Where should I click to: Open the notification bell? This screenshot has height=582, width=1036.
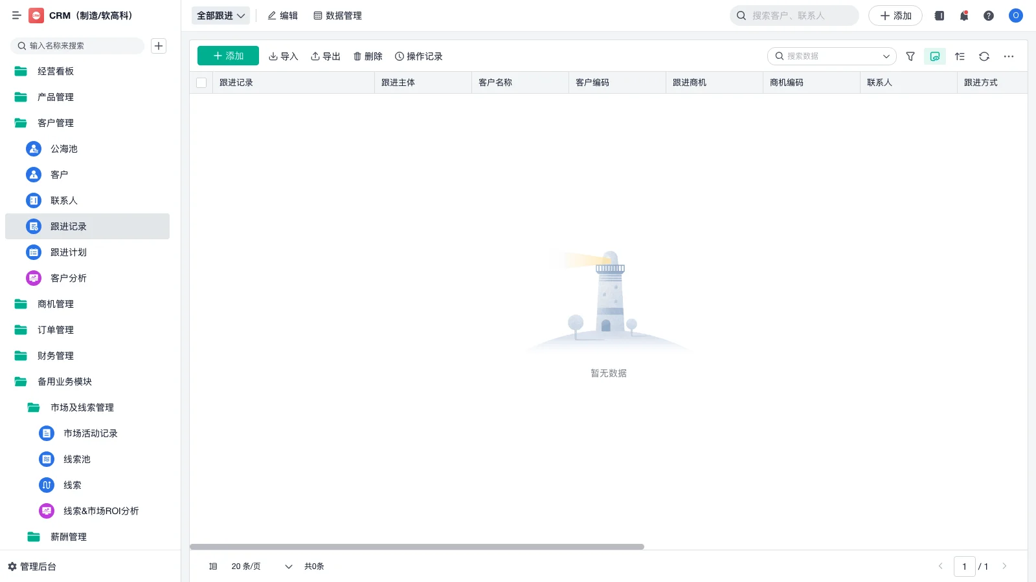click(x=963, y=16)
